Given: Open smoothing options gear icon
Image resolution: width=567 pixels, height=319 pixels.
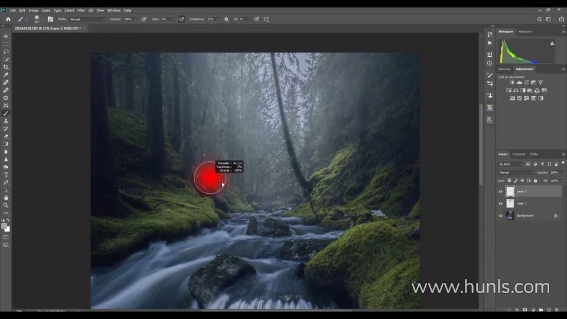Looking at the screenshot, I should (226, 19).
